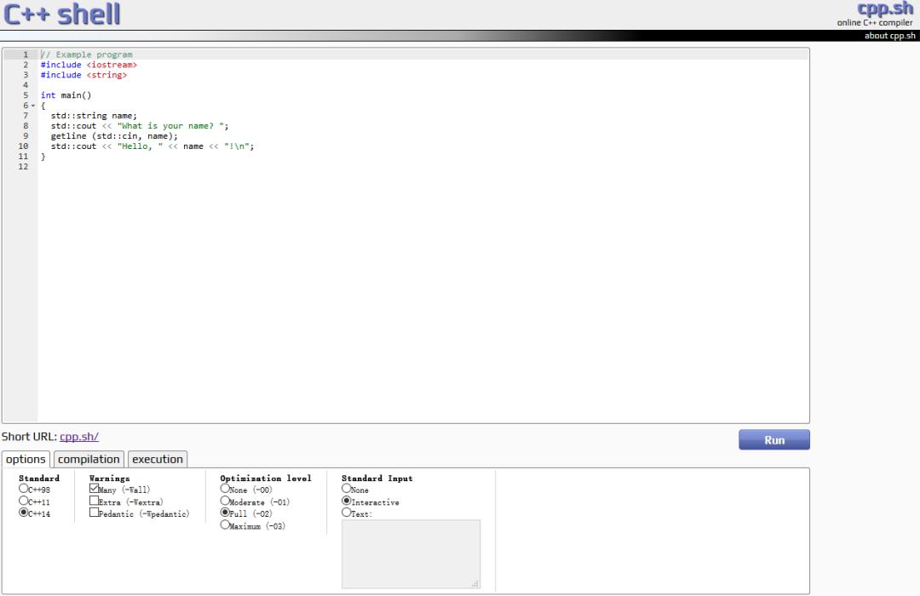This screenshot has width=920, height=596.
Task: Select None for Standard Input
Action: 346,488
